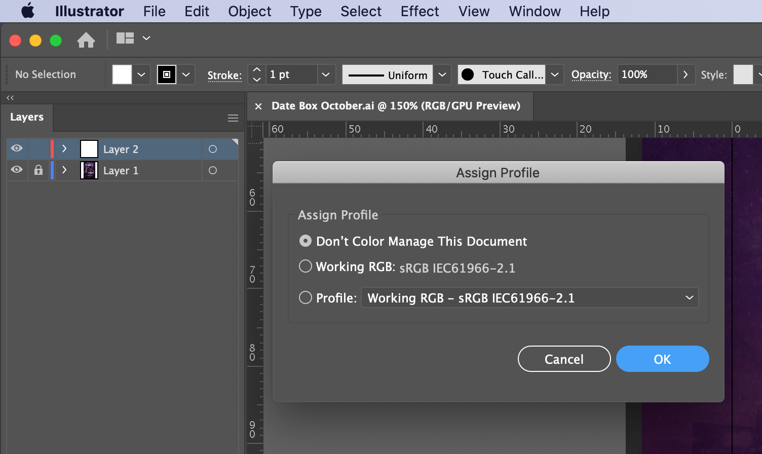Screen dimensions: 762x454
Task: Hide Layer 2 using its eye icon
Action: click(x=17, y=148)
